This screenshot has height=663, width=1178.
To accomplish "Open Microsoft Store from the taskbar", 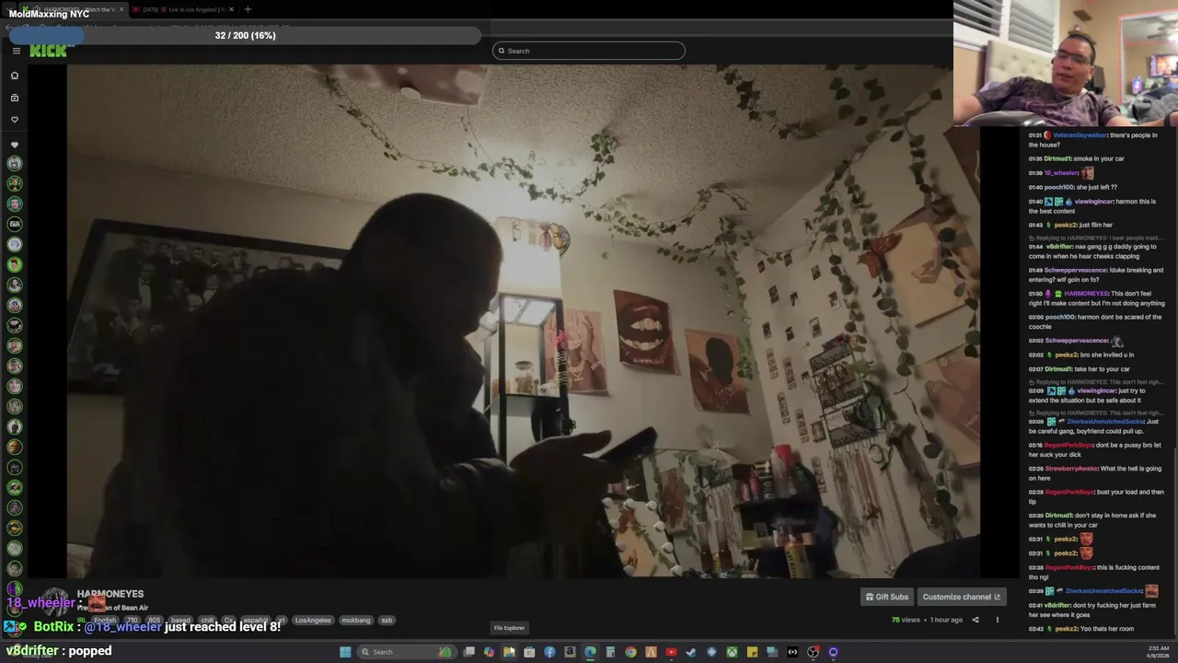I will [x=529, y=652].
